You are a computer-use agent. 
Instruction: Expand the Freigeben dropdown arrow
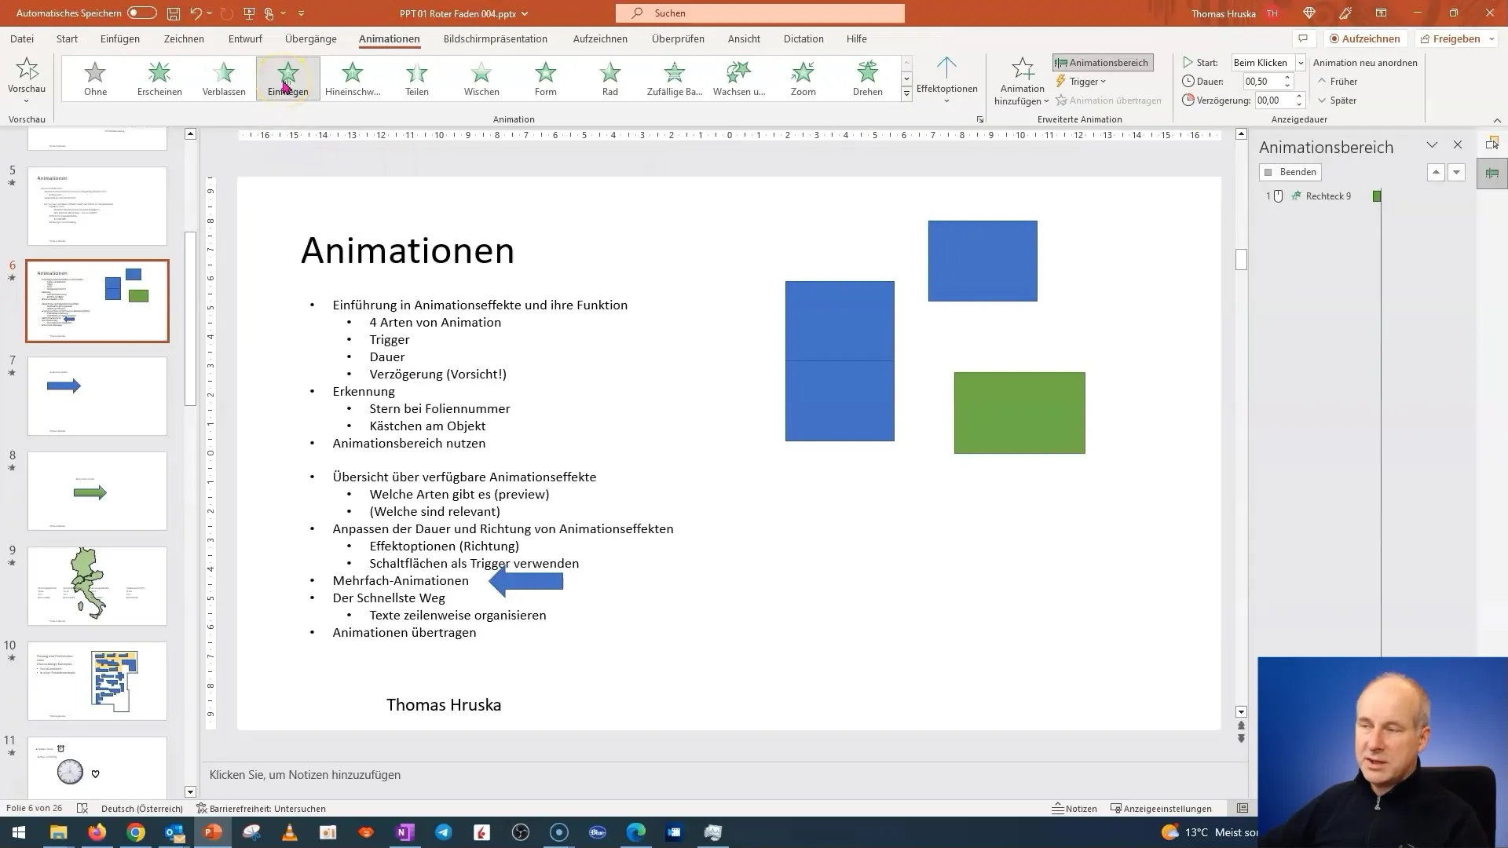1492,38
